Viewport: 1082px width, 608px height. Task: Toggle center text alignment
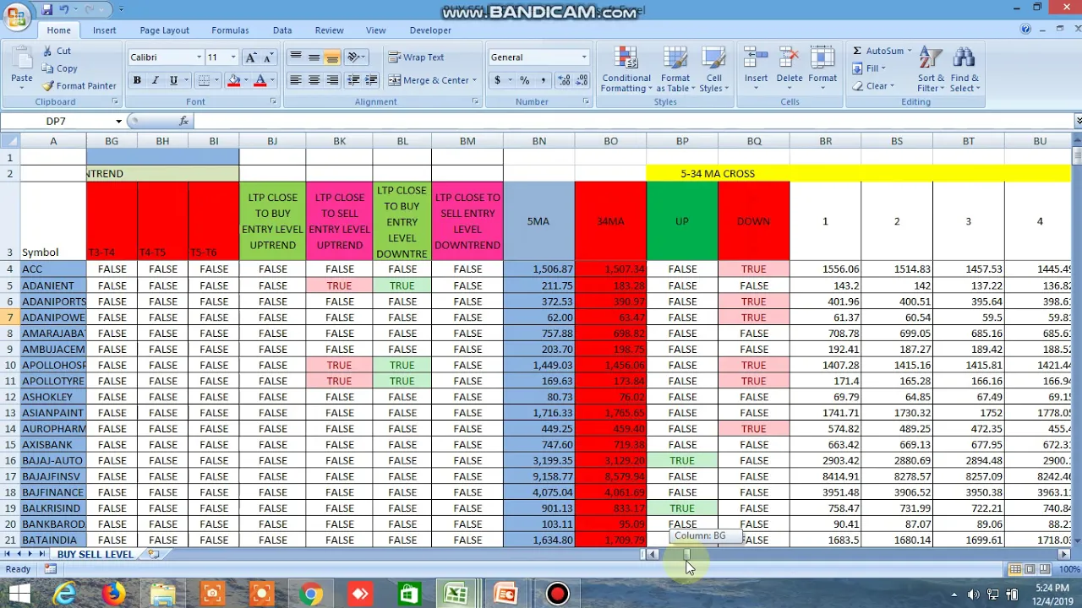coord(314,80)
